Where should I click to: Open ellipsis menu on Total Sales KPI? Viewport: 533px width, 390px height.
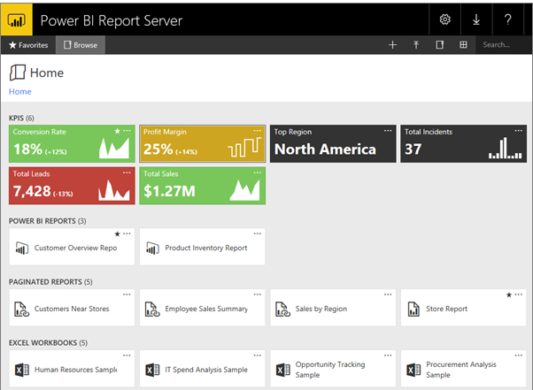click(258, 172)
